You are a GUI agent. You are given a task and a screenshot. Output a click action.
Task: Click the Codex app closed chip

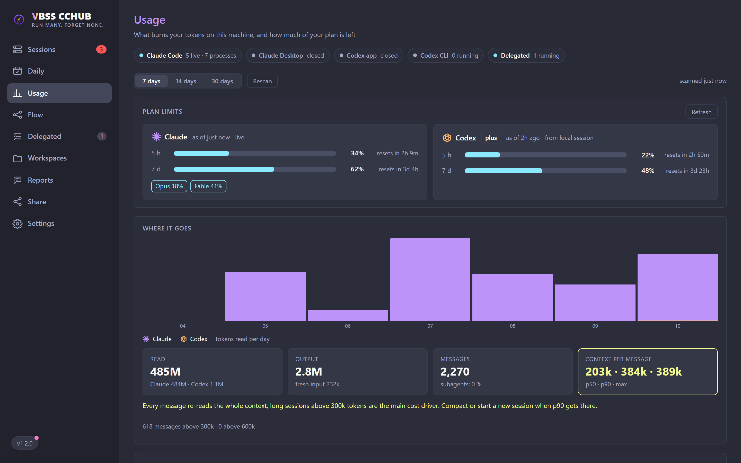369,55
